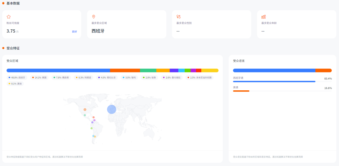Click the 西班牙 value in 最多受众区域 card
Viewport: 339px width, 166px height.
point(98,31)
